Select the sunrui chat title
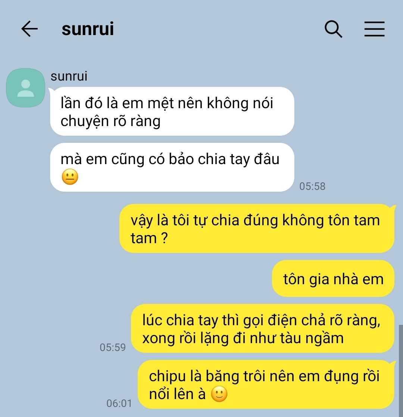This screenshot has width=403, height=417. (88, 29)
